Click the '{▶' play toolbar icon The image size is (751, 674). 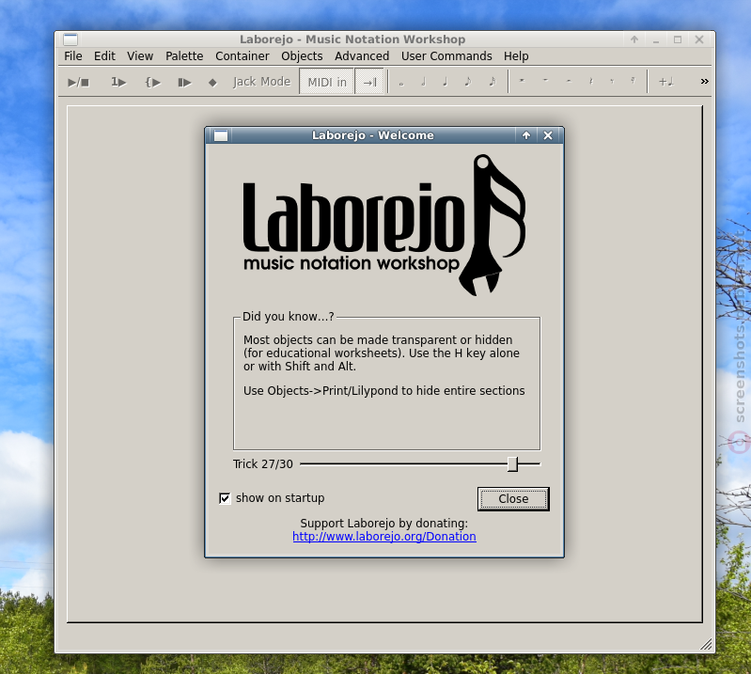tap(153, 83)
